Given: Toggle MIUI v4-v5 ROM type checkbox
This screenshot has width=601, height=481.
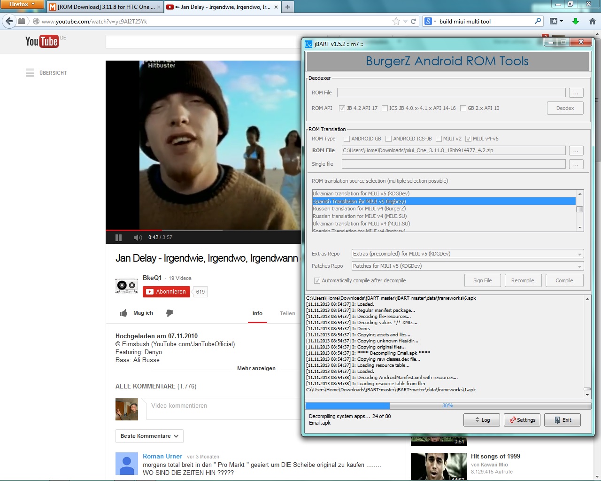Looking at the screenshot, I should click(x=468, y=139).
